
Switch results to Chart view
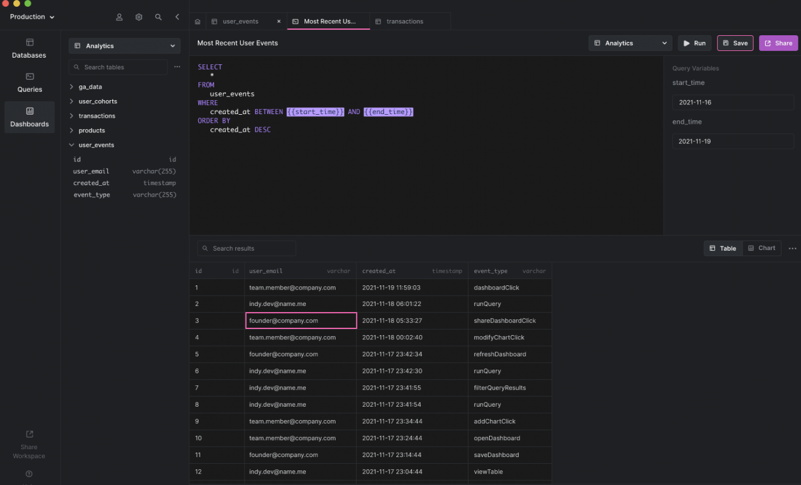(762, 248)
